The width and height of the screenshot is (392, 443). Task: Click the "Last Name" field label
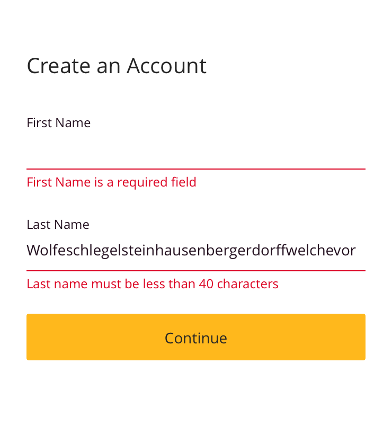tap(58, 225)
